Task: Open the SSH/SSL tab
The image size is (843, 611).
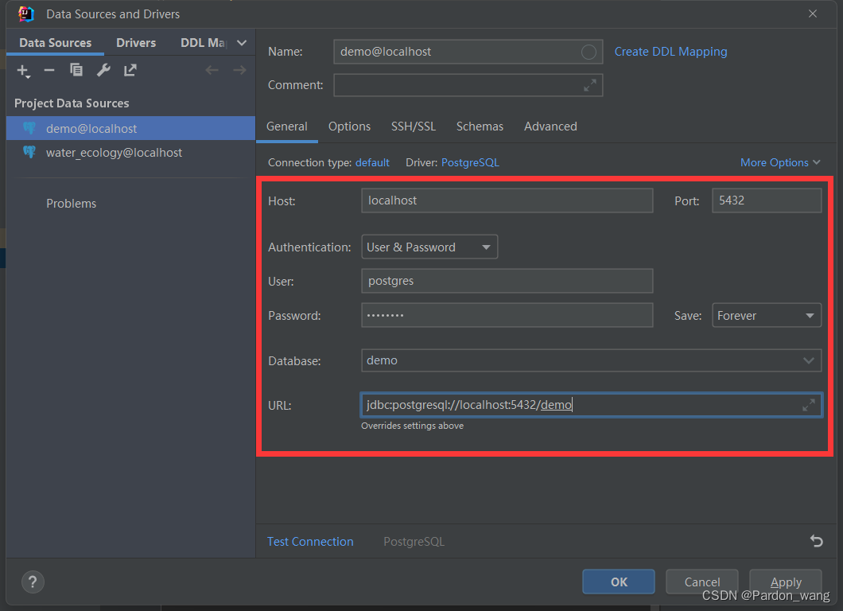Action: pos(413,126)
